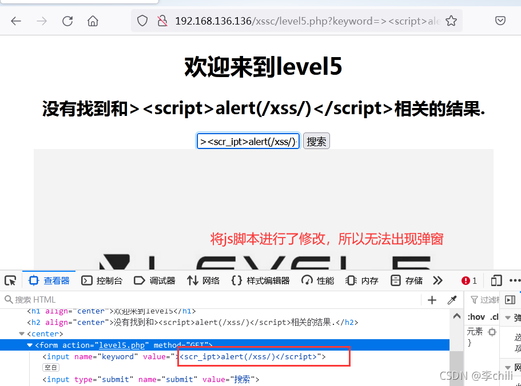Image resolution: width=521 pixels, height=386 pixels.
Task: Open the 内存 memory tab
Action: click(x=361, y=281)
